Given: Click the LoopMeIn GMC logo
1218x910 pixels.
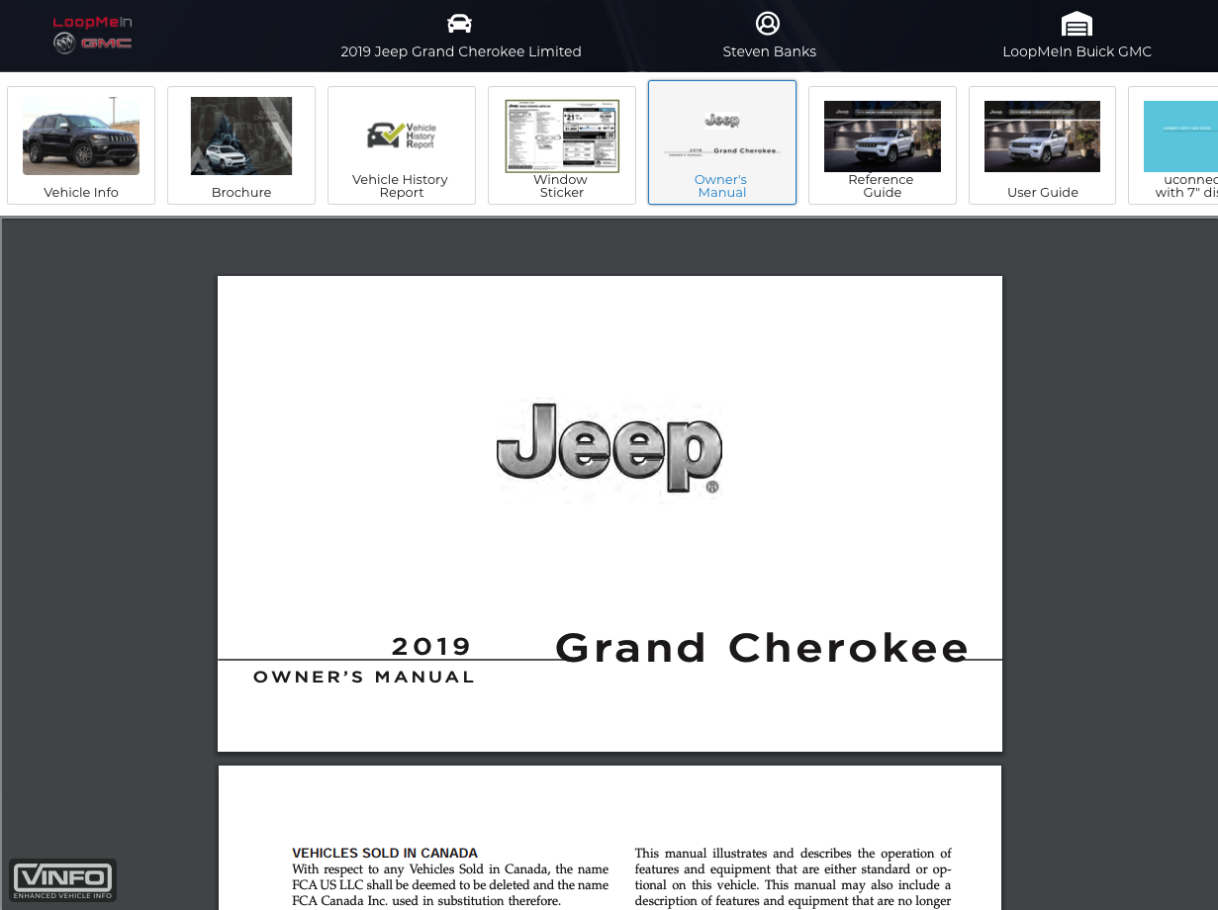Looking at the screenshot, I should (x=92, y=34).
